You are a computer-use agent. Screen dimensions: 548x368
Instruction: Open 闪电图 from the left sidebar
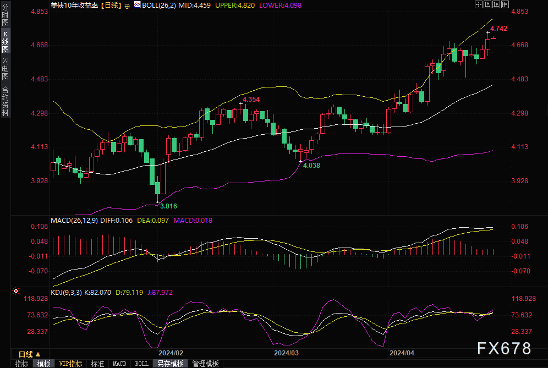6,68
